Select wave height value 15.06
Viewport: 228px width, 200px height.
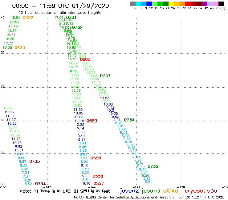click(76, 91)
